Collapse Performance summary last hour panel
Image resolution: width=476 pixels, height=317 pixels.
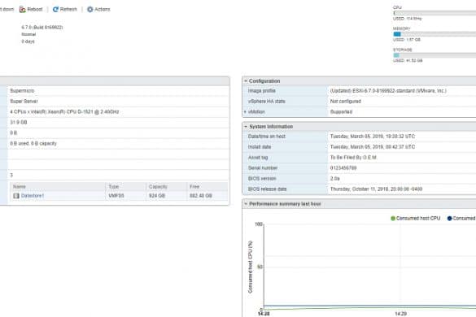coord(246,204)
